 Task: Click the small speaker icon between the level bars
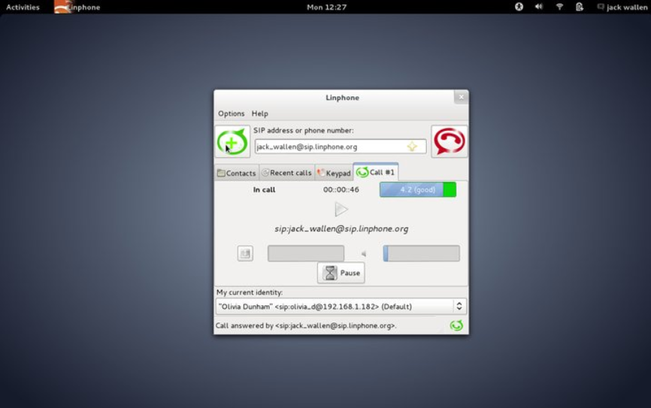pyautogui.click(x=364, y=254)
